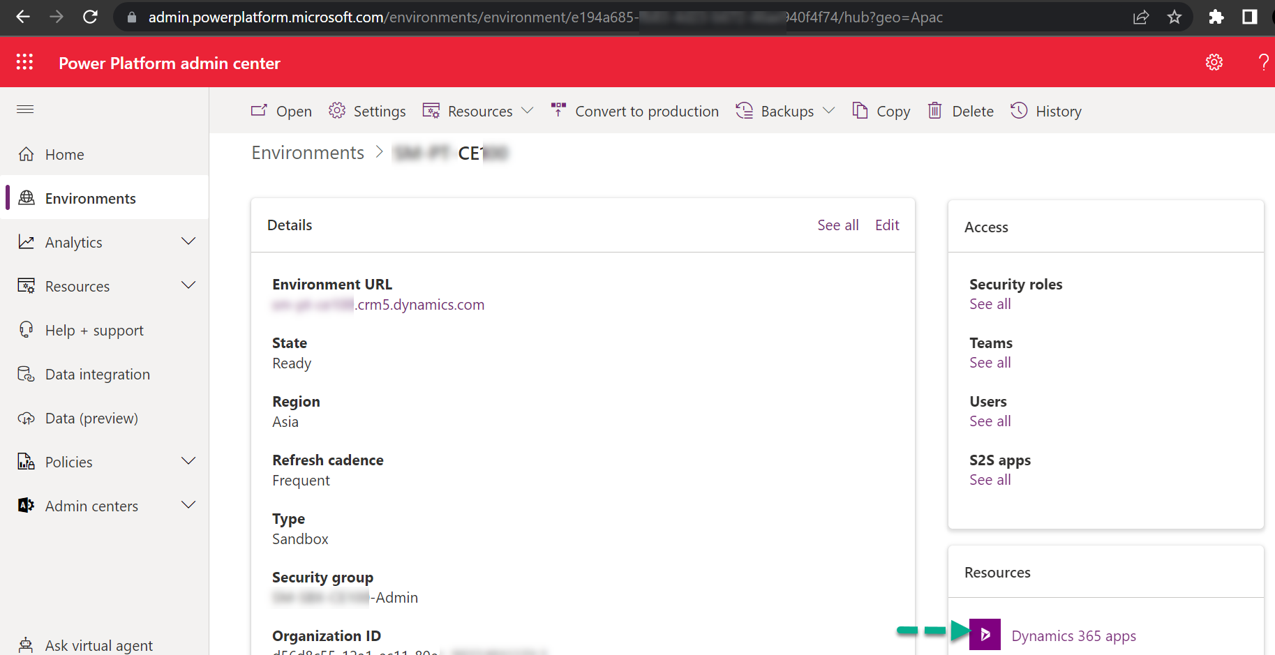Click the site lock icon in address bar
This screenshot has height=655, width=1275.
pos(131,17)
